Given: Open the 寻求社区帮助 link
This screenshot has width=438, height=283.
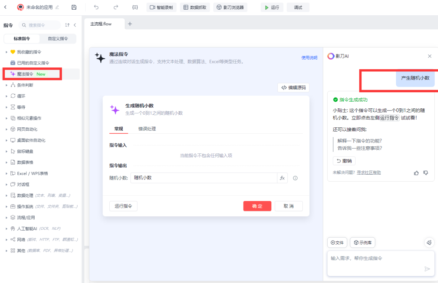Looking at the screenshot, I should click(x=368, y=173).
